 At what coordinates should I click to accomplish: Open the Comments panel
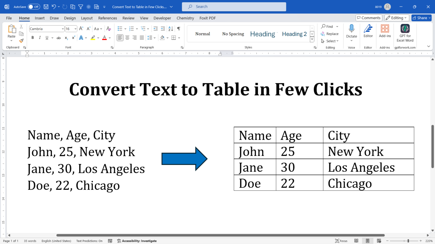pyautogui.click(x=369, y=18)
